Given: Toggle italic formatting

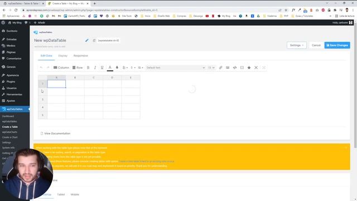Looking at the screenshot, I should pos(95,68).
